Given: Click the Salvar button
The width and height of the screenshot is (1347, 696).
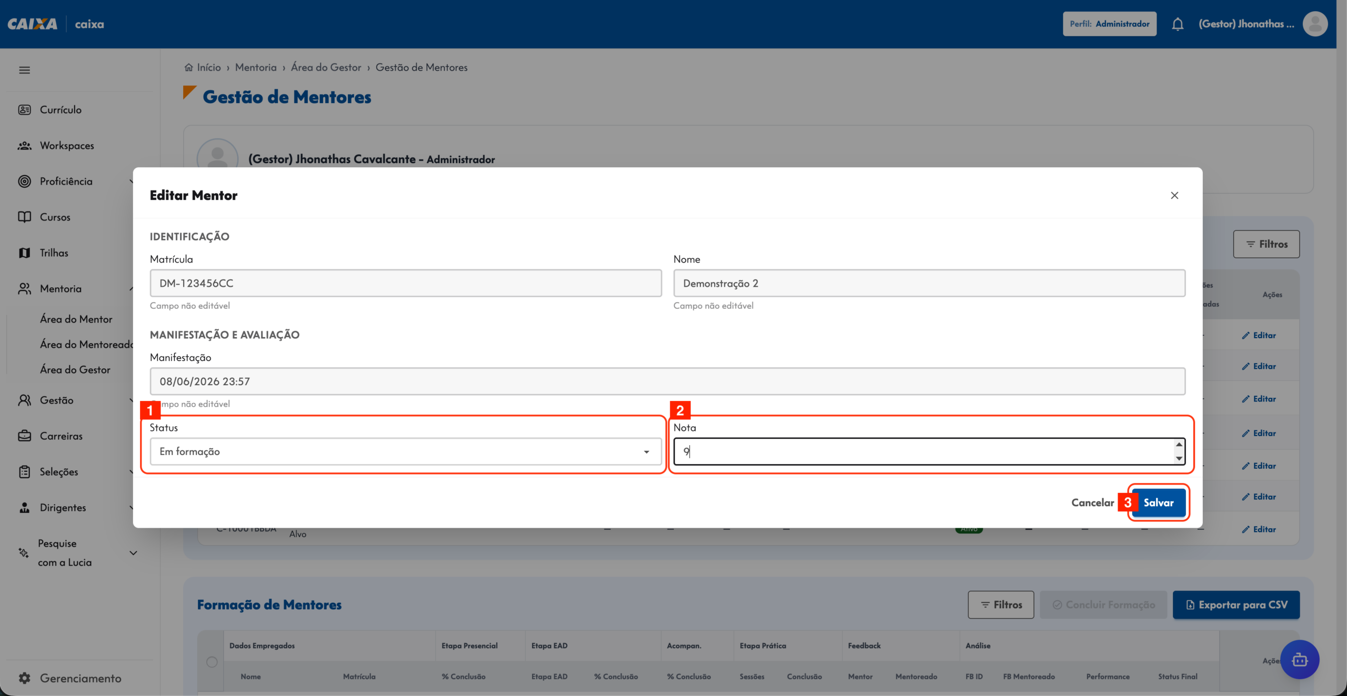Looking at the screenshot, I should point(1158,502).
